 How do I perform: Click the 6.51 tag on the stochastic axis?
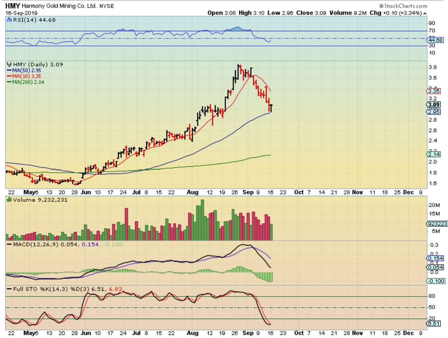pos(434,323)
